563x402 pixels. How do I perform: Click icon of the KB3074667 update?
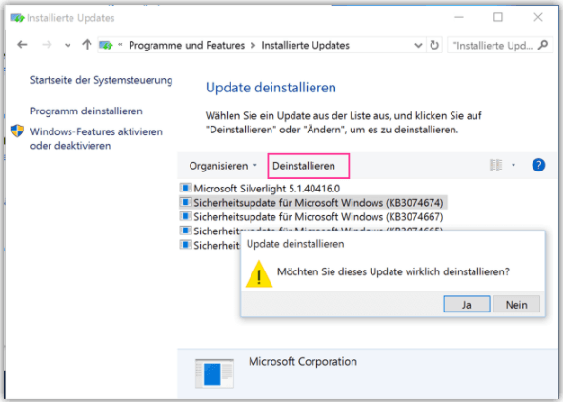(185, 216)
